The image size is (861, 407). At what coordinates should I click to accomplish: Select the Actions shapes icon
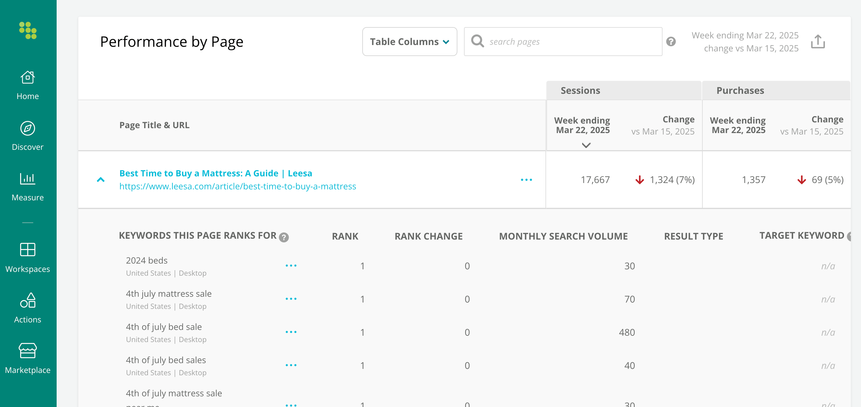click(28, 300)
